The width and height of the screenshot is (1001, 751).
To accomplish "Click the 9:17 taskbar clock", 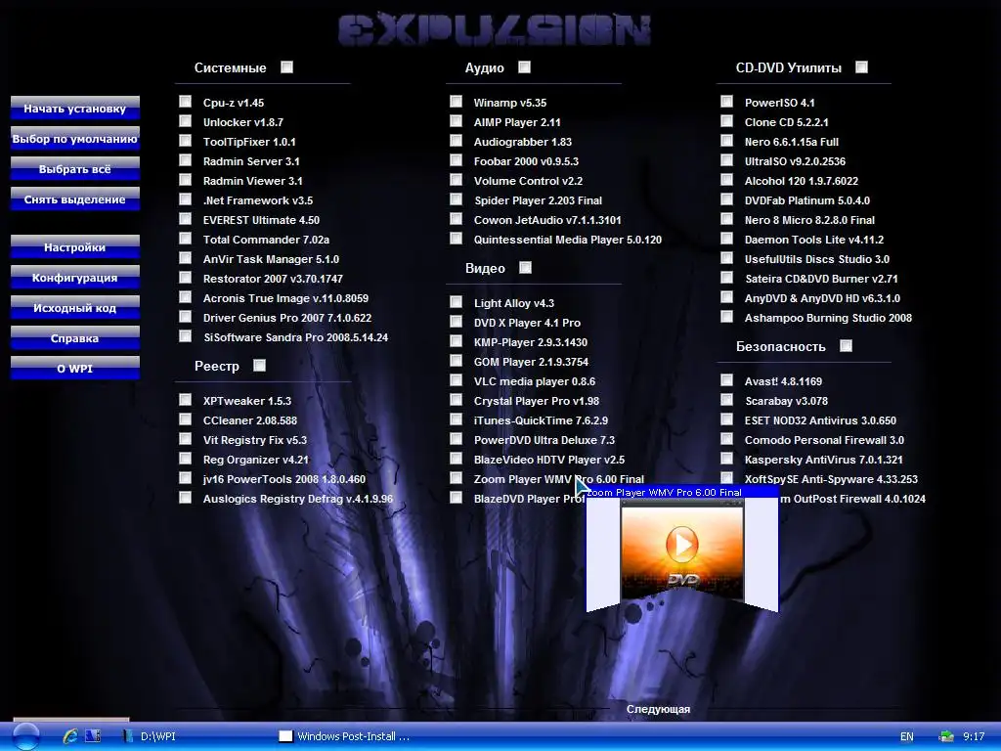I will coord(974,736).
